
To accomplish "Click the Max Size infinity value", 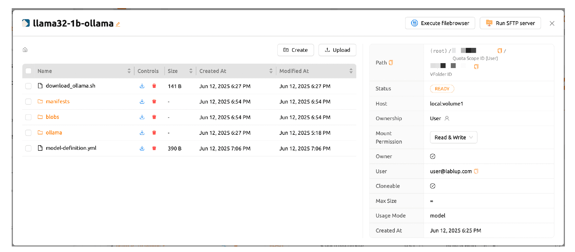I will (x=432, y=201).
